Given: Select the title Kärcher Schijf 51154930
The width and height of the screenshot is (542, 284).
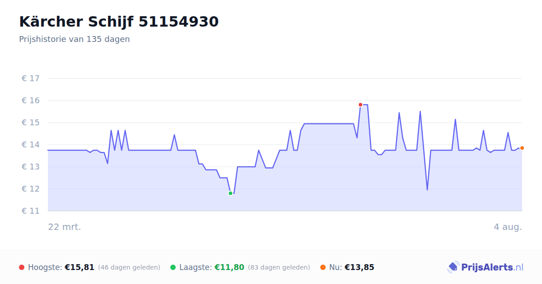Looking at the screenshot, I should point(119,22).
